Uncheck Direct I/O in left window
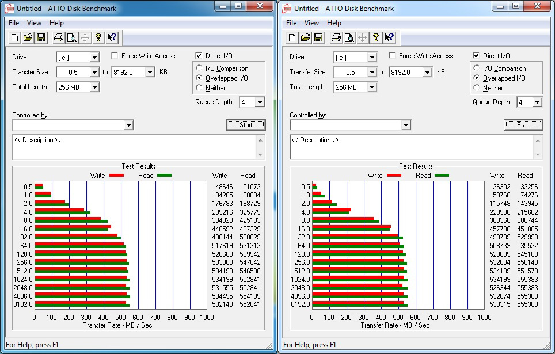 [199, 56]
